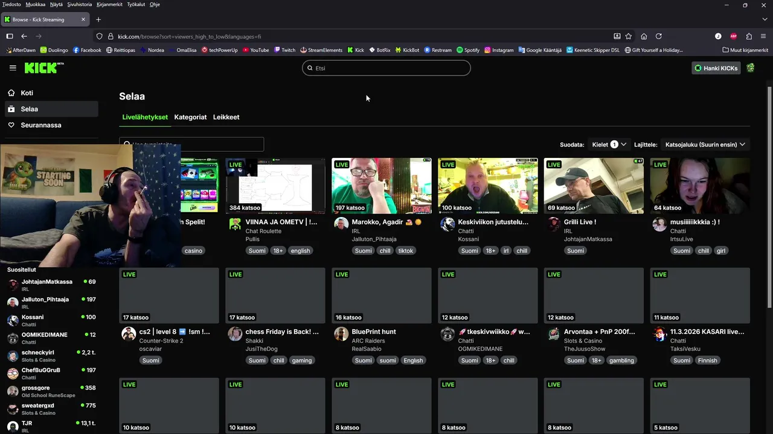Click the KICK logo
Screen dimensions: 773x434
(x=43, y=68)
